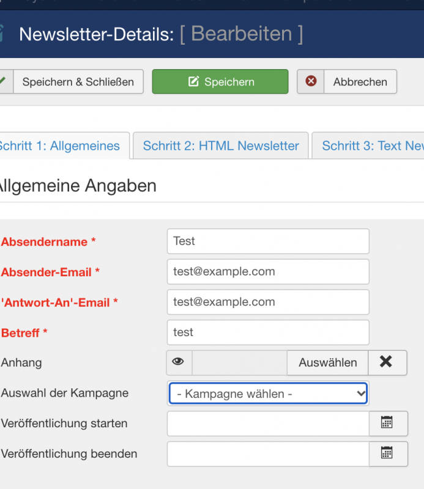Open the Schritt 3: Text Newsletter tab
The image size is (424, 489).
coord(368,146)
